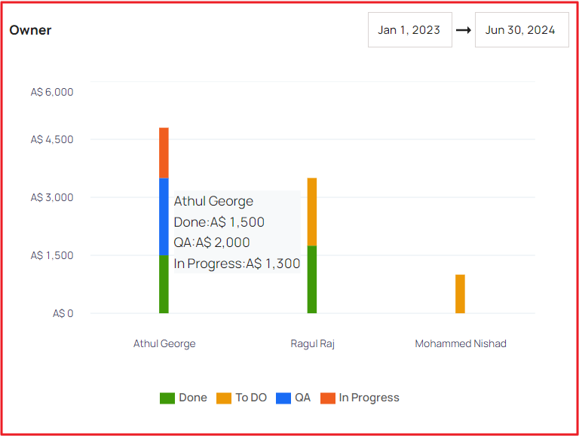The image size is (579, 436).
Task: Click the Mohammed Nishad axis label
Action: (x=461, y=343)
